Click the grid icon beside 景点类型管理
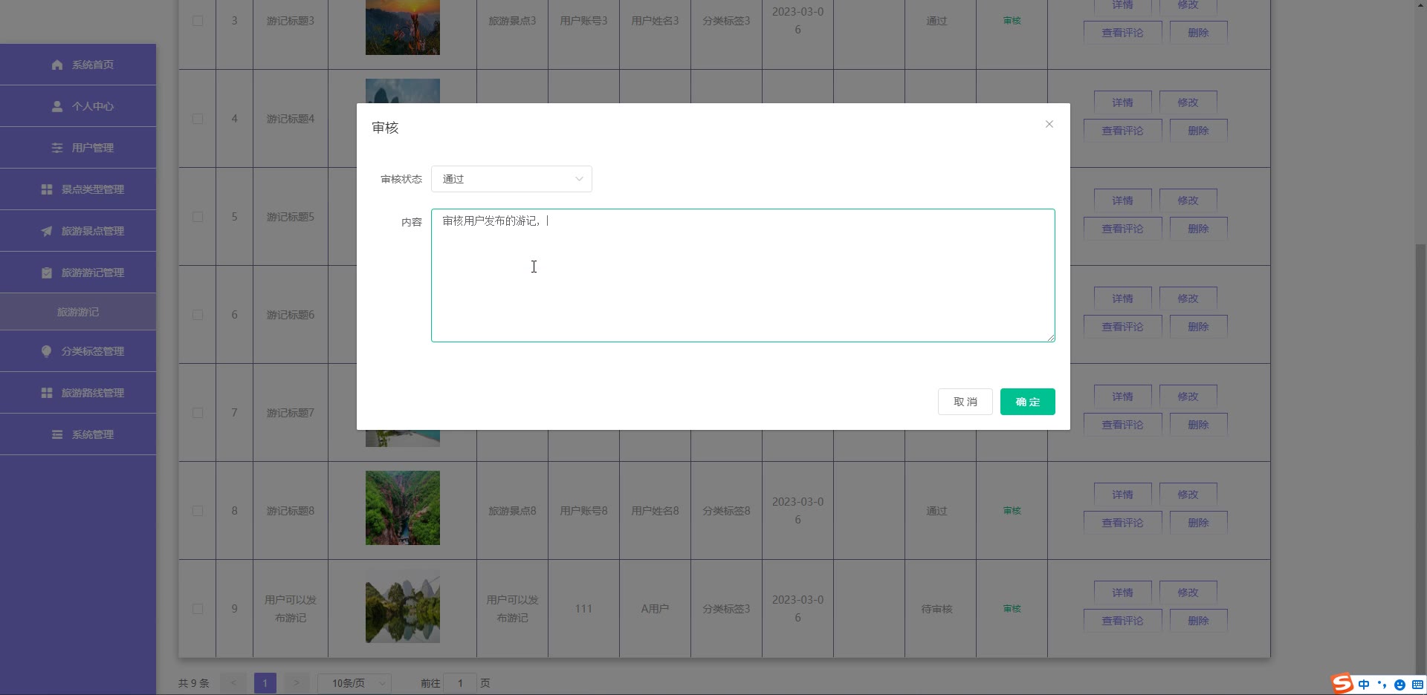 pyautogui.click(x=47, y=189)
